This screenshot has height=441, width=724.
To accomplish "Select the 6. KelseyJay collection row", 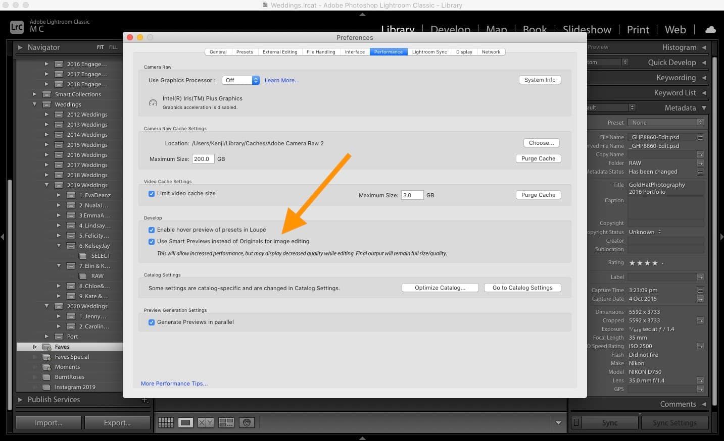I will click(69, 246).
